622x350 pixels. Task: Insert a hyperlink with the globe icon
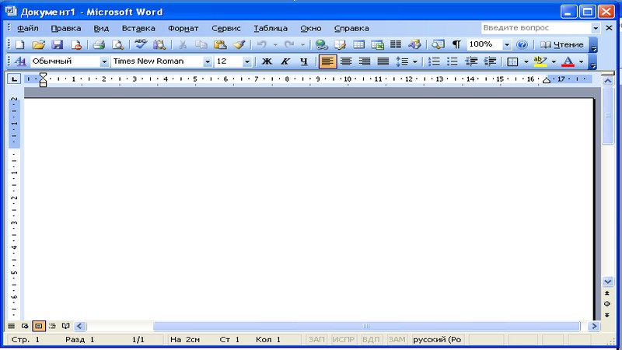(321, 44)
